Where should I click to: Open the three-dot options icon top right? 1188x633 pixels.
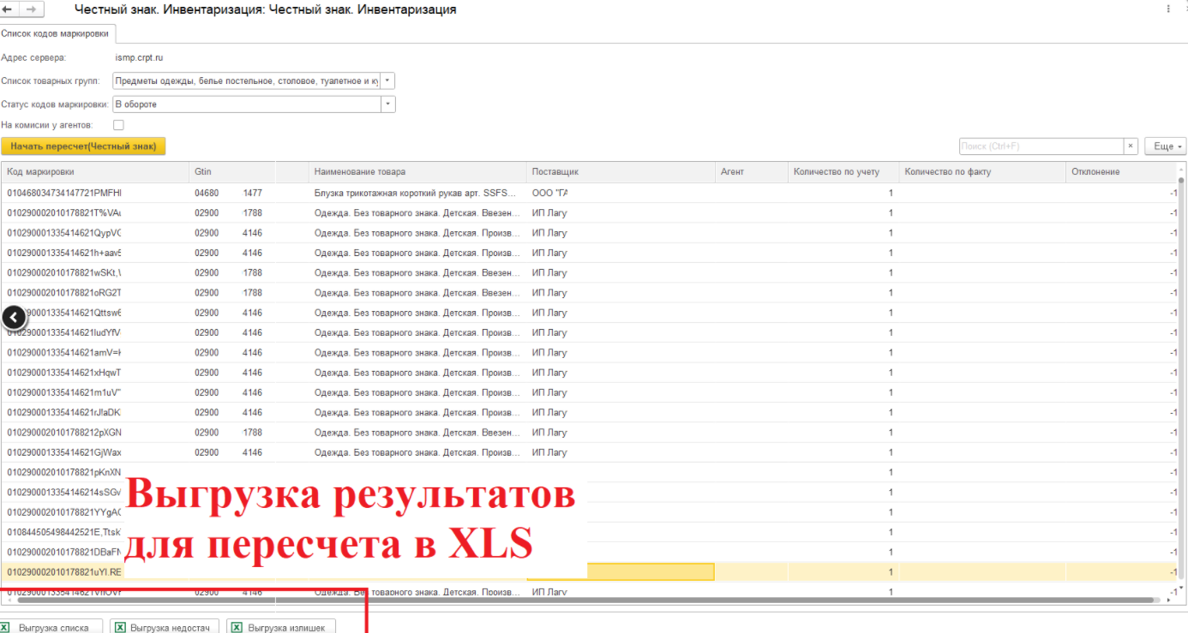[x=1167, y=9]
